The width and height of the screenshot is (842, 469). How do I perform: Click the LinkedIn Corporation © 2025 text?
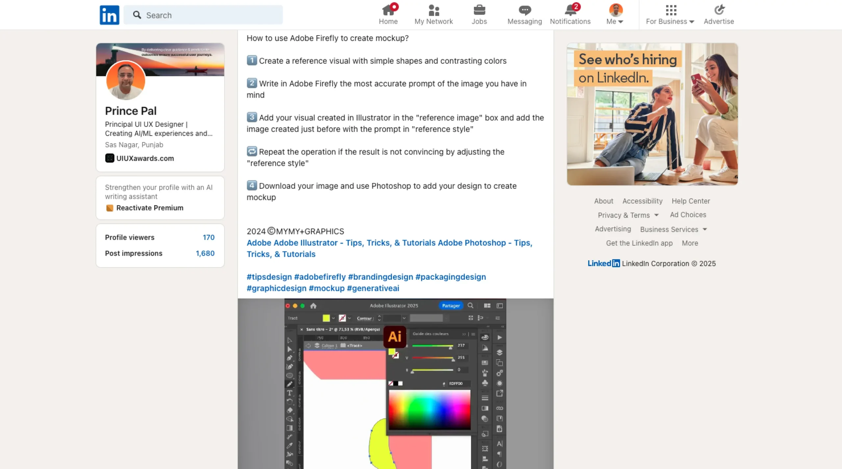click(x=669, y=263)
